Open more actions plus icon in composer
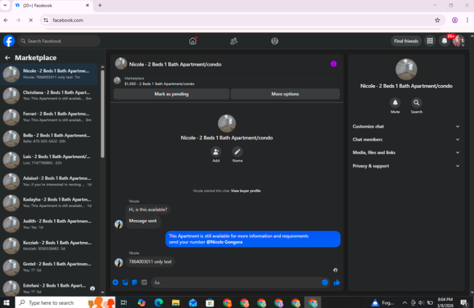 (x=115, y=282)
